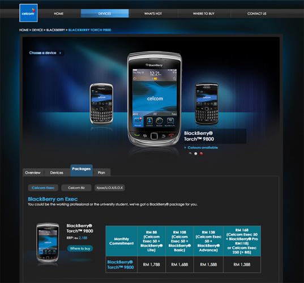The height and width of the screenshot is (283, 304).
Task: Click the small Torch 9800 product image
Action: (48, 242)
